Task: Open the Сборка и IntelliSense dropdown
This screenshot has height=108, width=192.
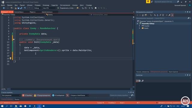Action: (x=79, y=95)
